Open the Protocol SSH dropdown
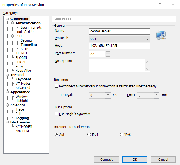The height and width of the screenshot is (165, 180). click(x=119, y=39)
